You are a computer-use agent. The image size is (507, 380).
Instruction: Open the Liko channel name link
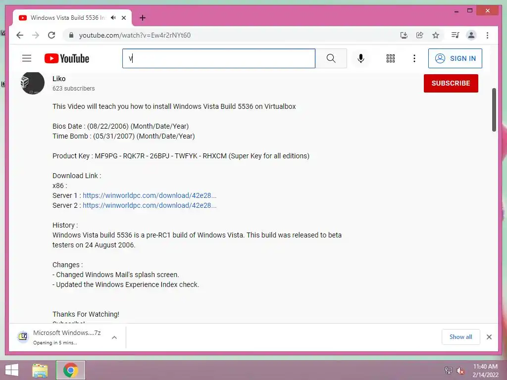point(59,79)
